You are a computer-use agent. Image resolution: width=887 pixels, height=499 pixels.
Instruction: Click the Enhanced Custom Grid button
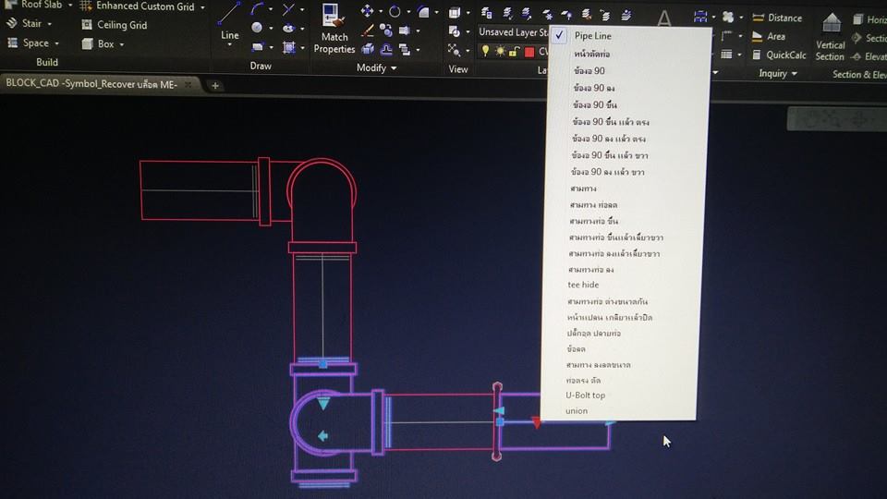(x=137, y=6)
